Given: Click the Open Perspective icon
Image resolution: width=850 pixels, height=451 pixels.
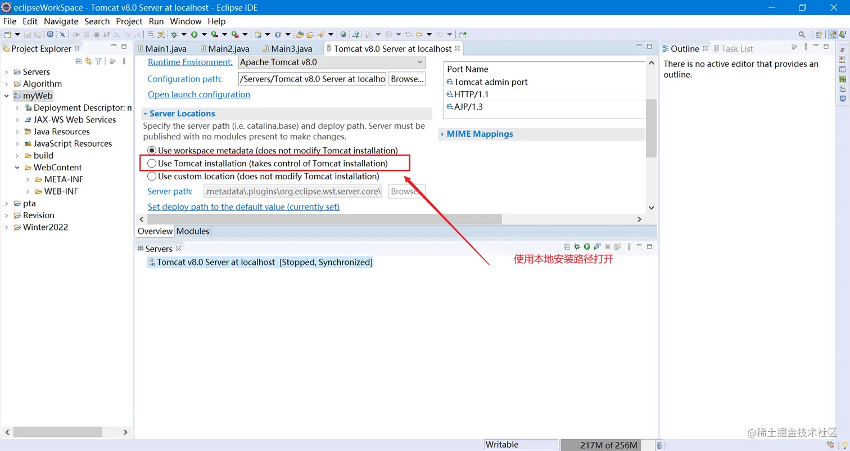Looking at the screenshot, I should (x=819, y=34).
